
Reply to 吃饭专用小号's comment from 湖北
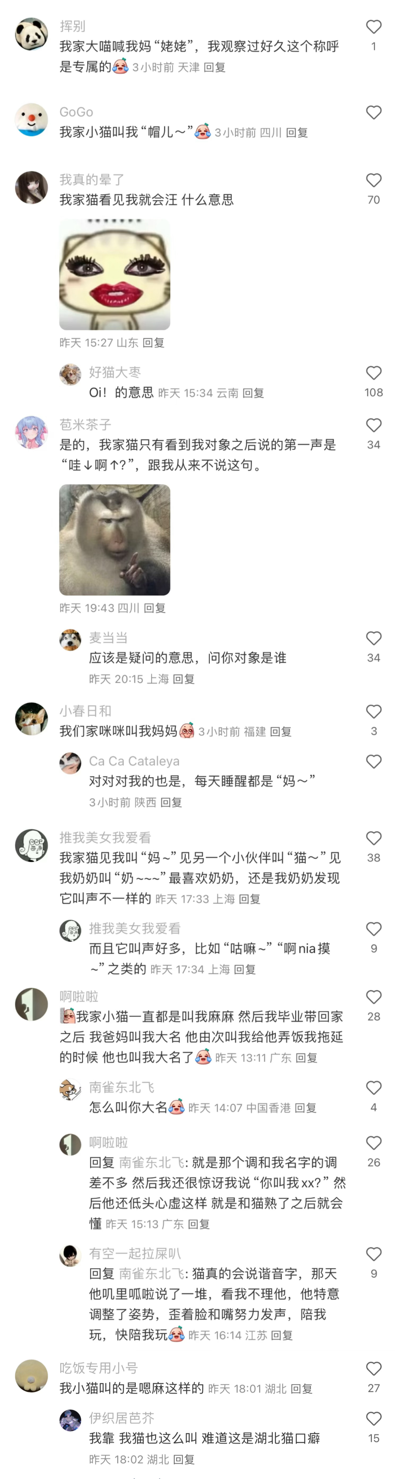pos(302,1388)
